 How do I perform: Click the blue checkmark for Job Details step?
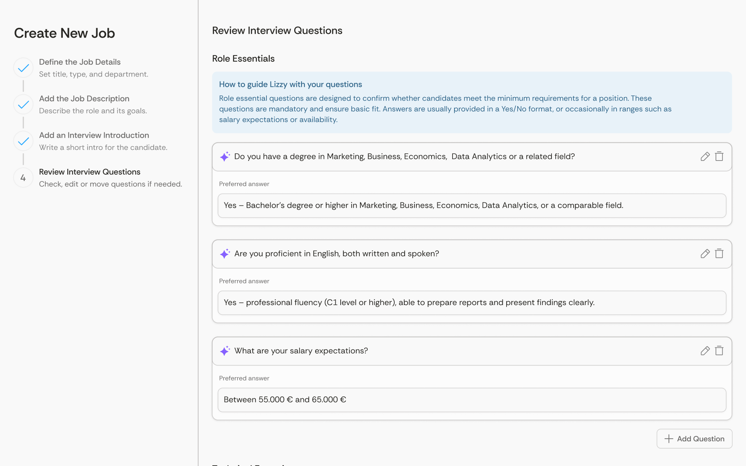23,67
